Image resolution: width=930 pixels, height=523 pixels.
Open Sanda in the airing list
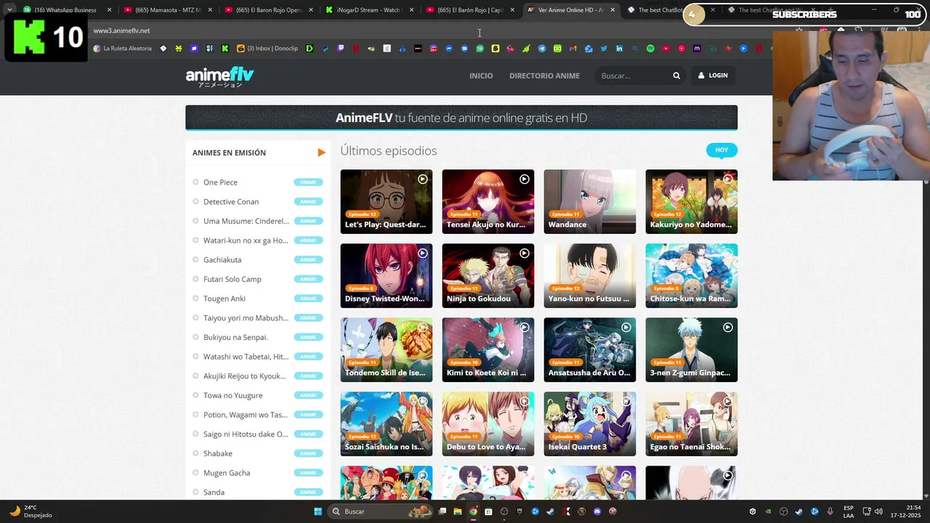pyautogui.click(x=214, y=492)
